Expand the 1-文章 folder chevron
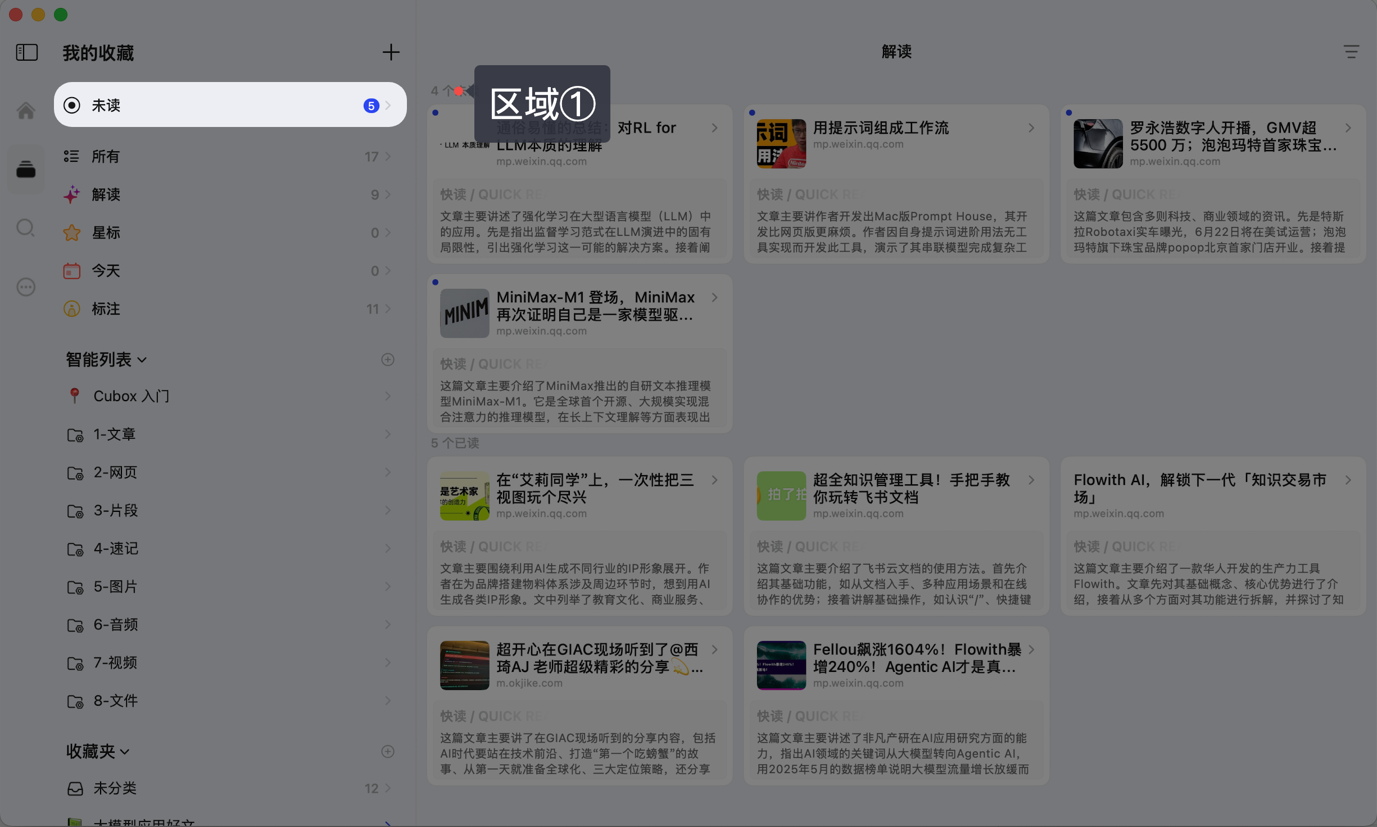Screen dimensions: 1377x827 pyautogui.click(x=388, y=434)
